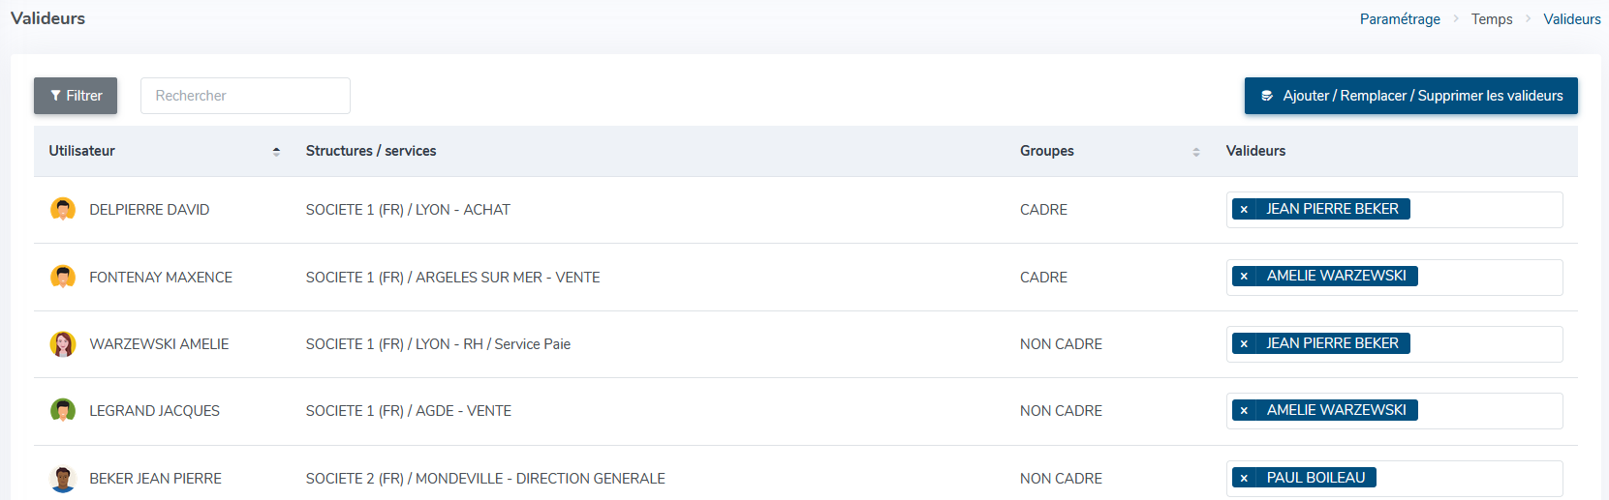Viewport: 1609px width, 500px height.
Task: Click BEKER JEAN PIERRE's avatar icon
Action: tap(63, 479)
